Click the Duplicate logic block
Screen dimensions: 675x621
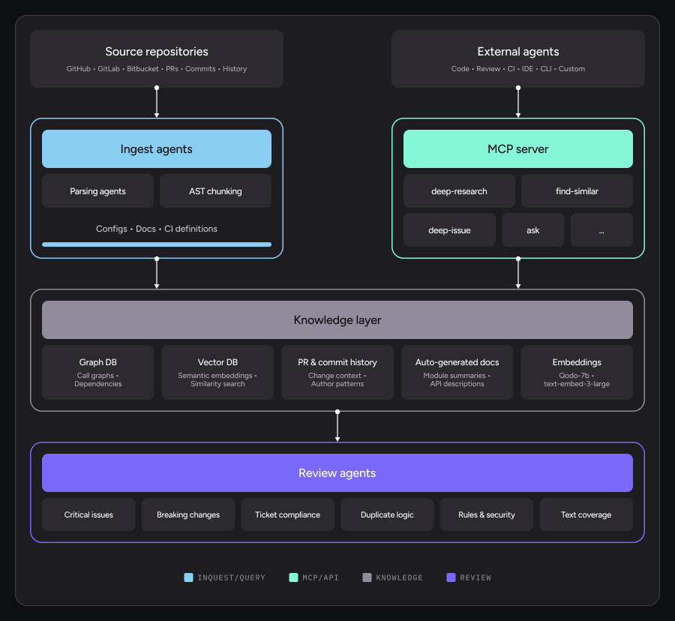coord(387,514)
